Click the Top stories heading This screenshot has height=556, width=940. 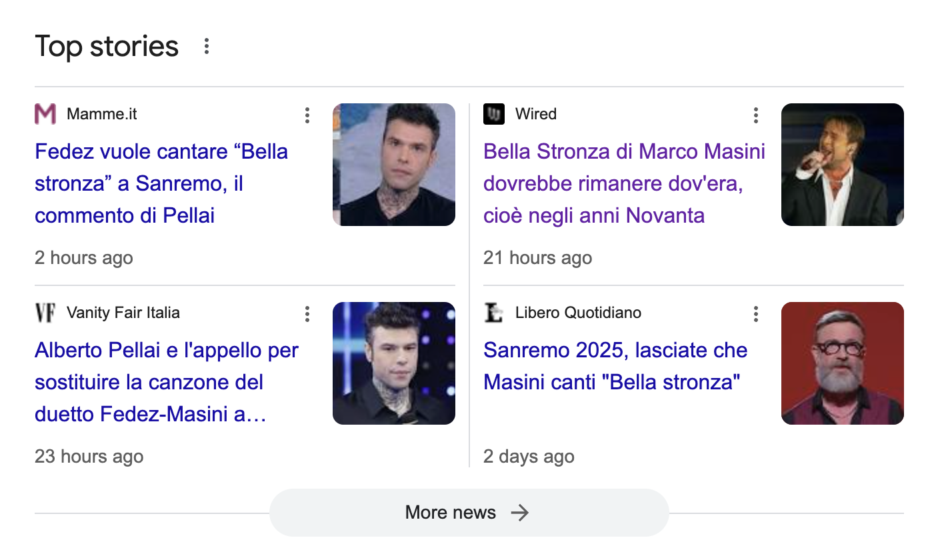pos(107,46)
